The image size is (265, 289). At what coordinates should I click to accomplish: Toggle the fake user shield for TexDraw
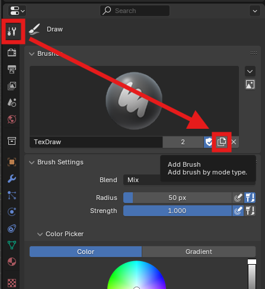[x=208, y=142]
